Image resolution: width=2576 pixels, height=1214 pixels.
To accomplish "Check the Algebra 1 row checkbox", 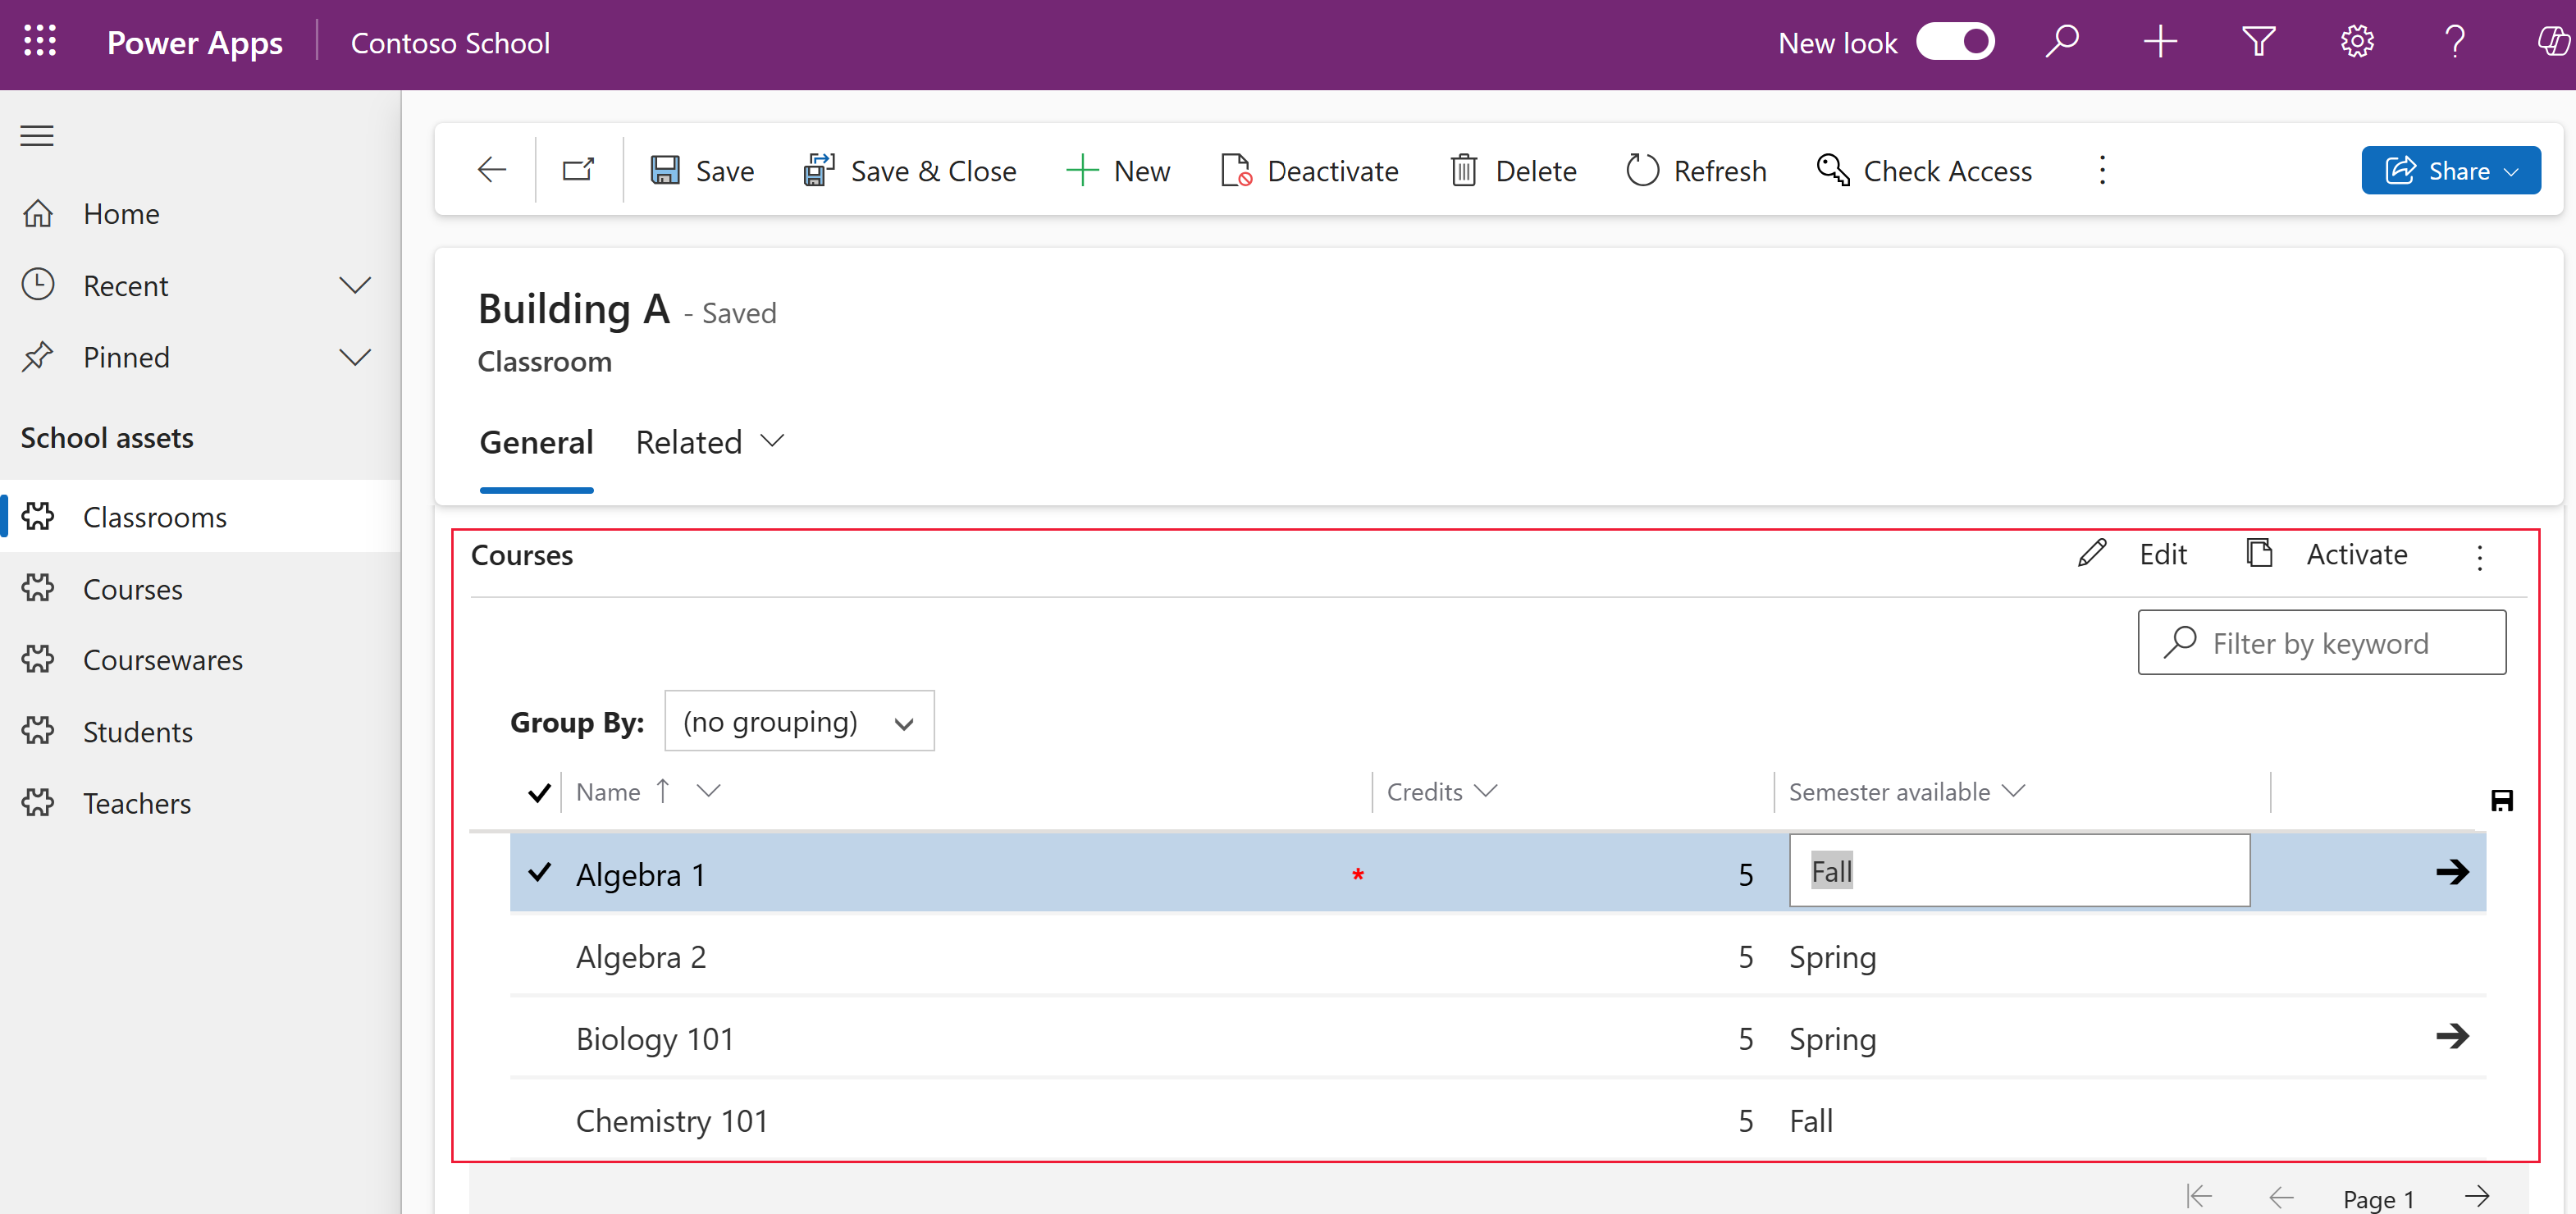I will (537, 872).
